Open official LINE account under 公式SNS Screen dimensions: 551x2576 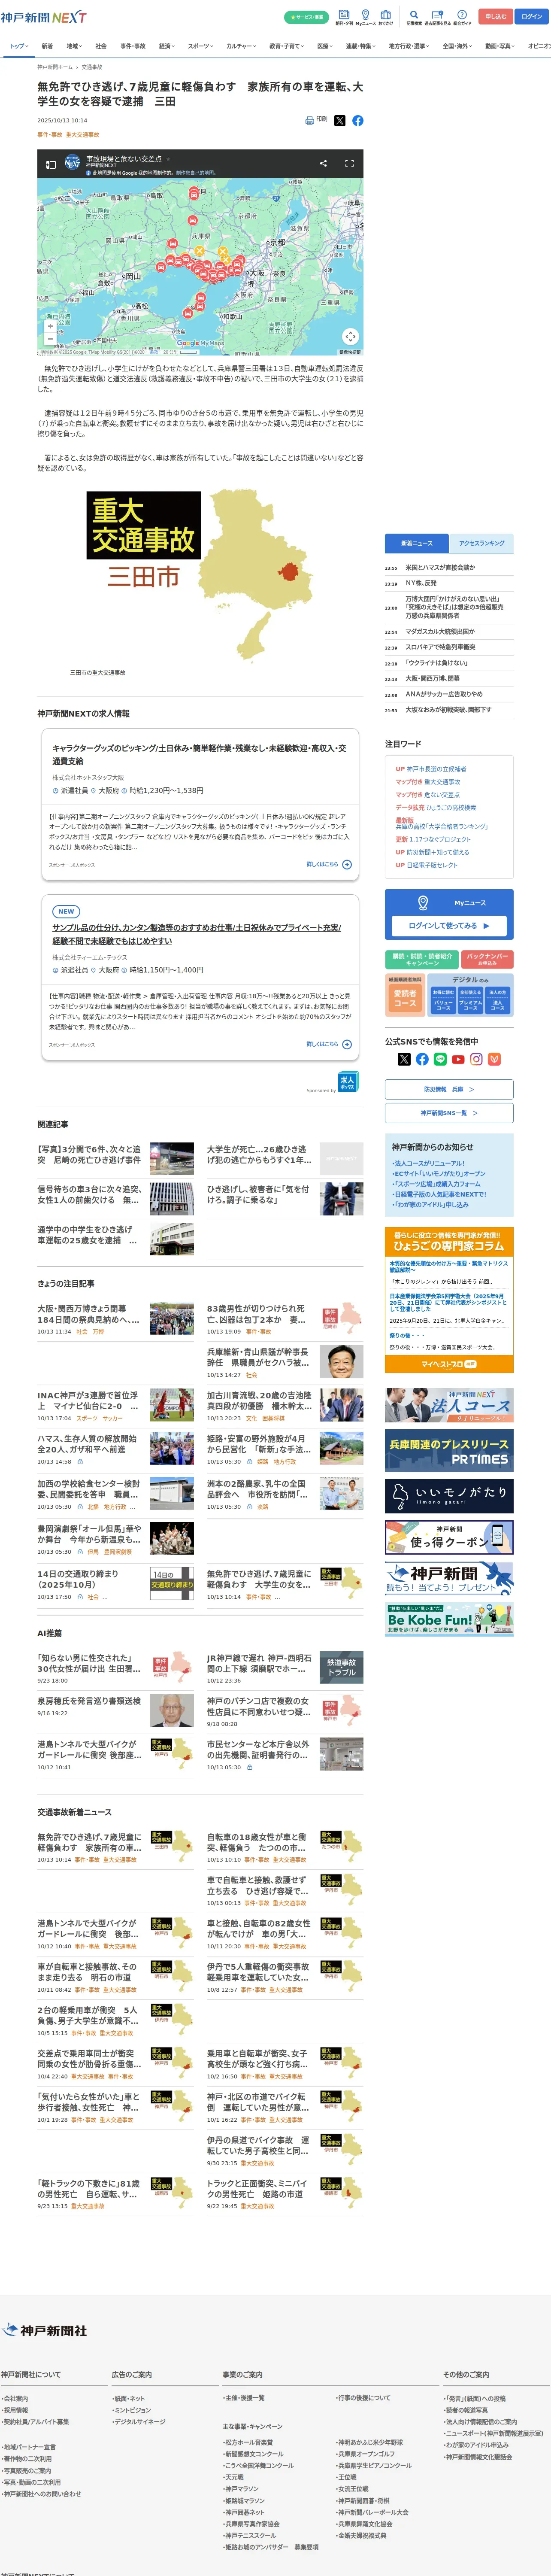[x=440, y=1059]
